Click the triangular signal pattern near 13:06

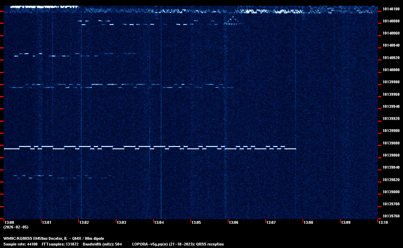[x=233, y=21]
